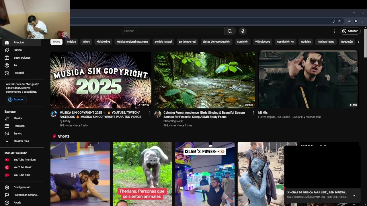367x206 pixels.
Task: Click install app icon in address bar
Action: 333,21
